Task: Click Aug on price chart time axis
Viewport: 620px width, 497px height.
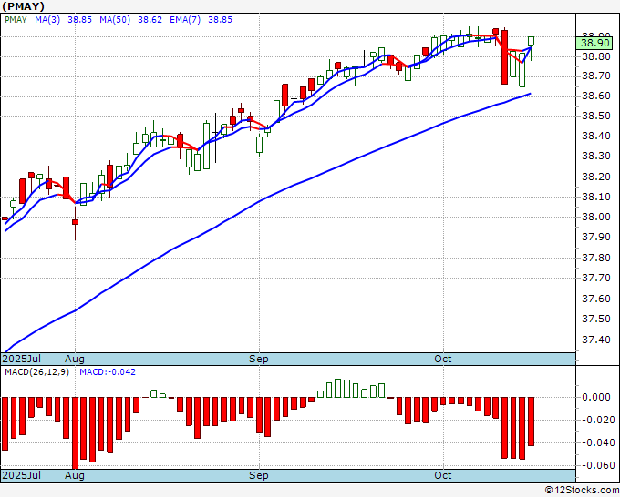Action: tap(75, 359)
